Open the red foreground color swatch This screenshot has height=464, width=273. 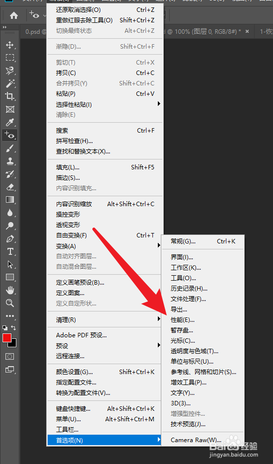point(7,338)
